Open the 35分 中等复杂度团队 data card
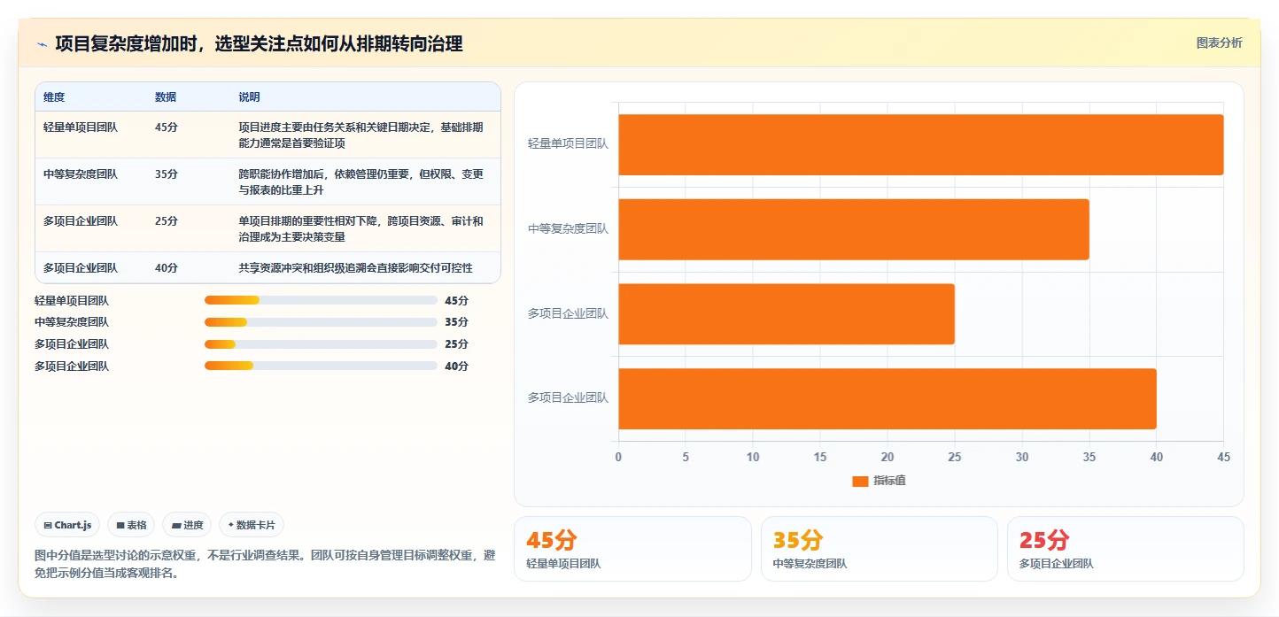This screenshot has height=617, width=1279. [x=880, y=549]
